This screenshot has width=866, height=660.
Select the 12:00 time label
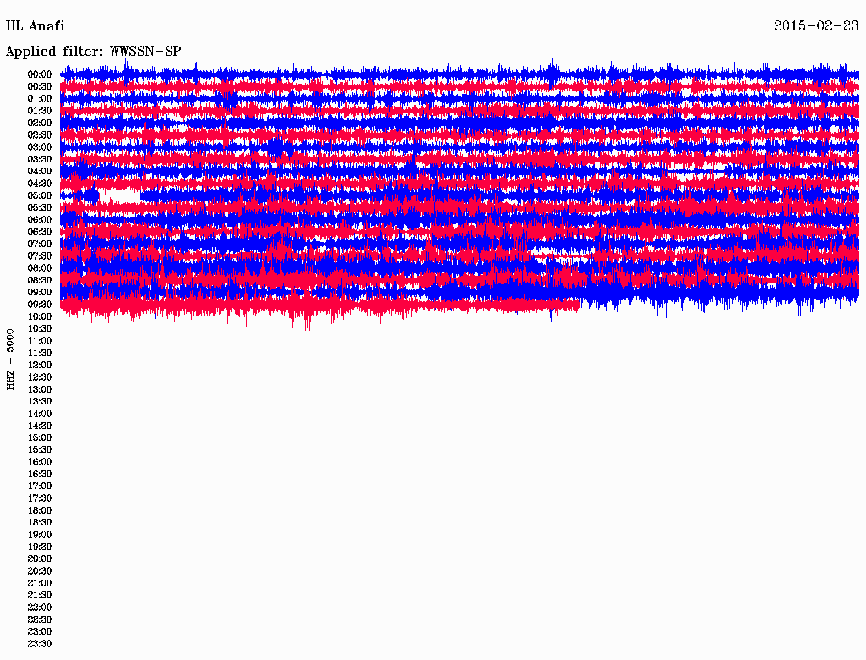[x=40, y=365]
